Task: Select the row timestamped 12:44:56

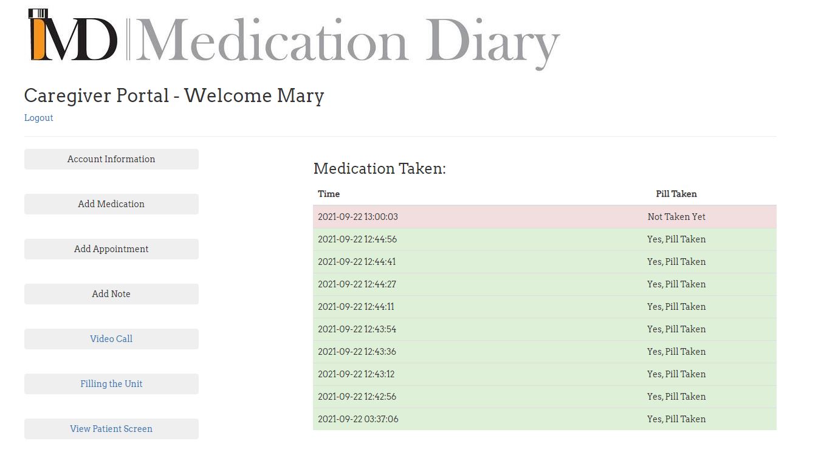Action: (544, 239)
